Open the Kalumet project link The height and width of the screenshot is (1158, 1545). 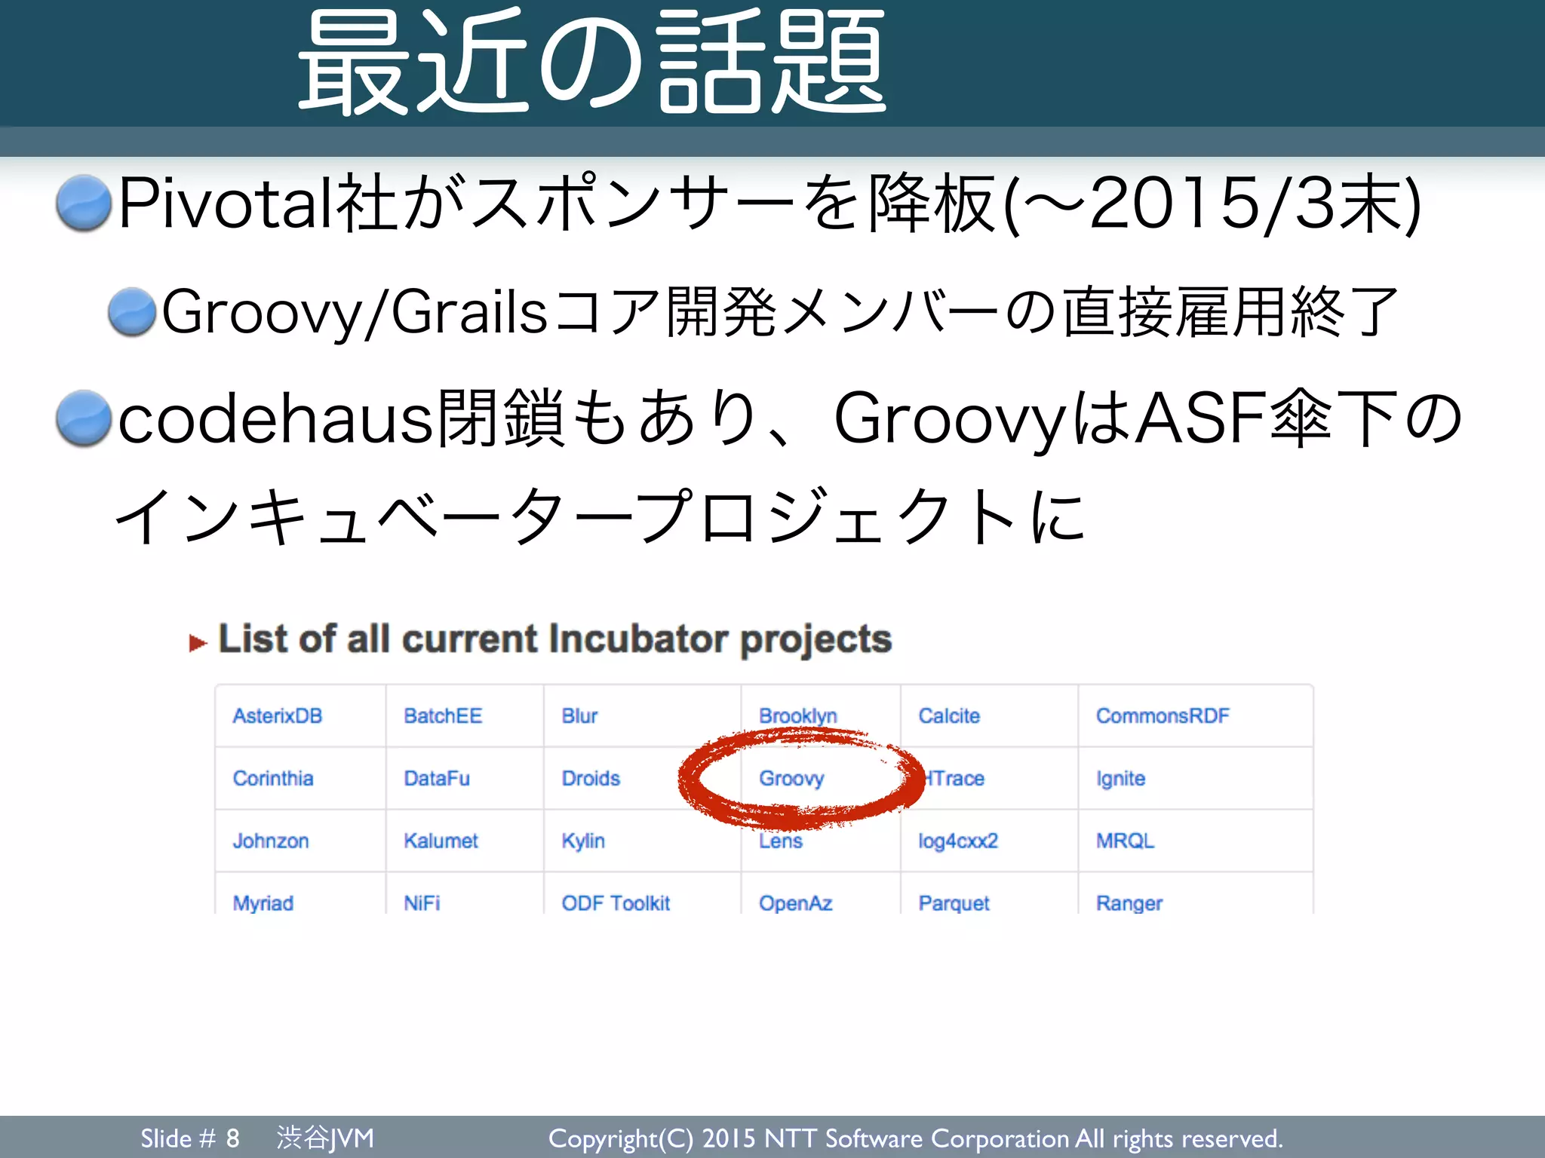point(441,841)
